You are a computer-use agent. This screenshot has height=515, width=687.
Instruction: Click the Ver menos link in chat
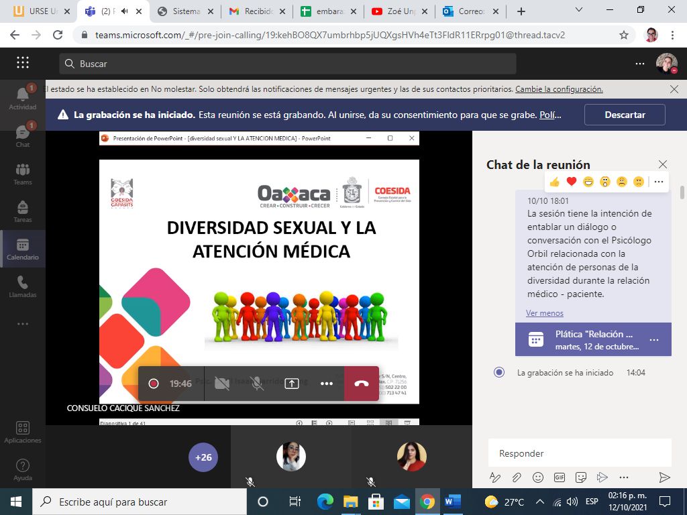pyautogui.click(x=544, y=313)
